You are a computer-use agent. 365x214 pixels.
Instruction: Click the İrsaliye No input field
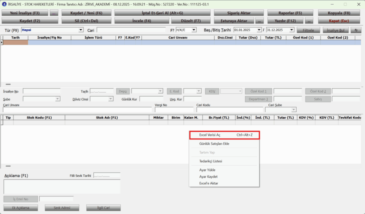42,91
